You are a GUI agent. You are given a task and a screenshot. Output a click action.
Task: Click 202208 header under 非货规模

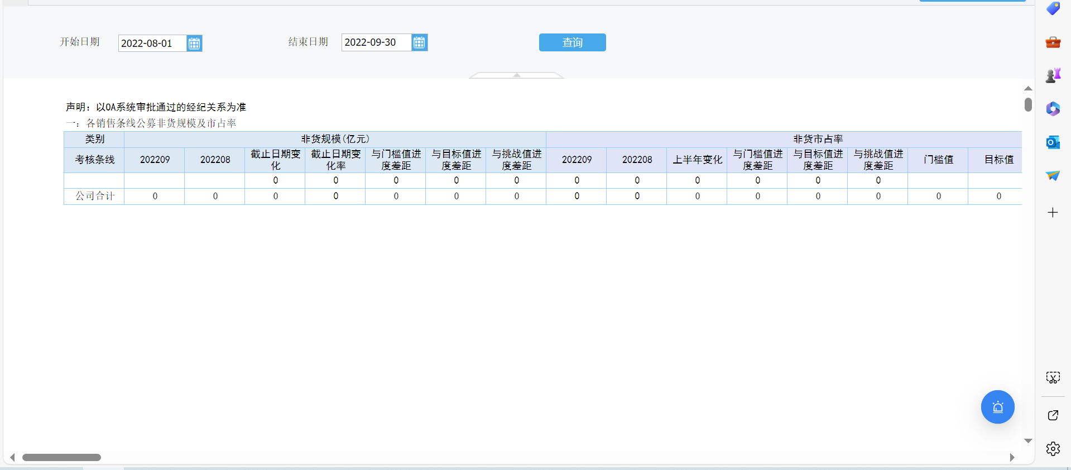point(215,160)
